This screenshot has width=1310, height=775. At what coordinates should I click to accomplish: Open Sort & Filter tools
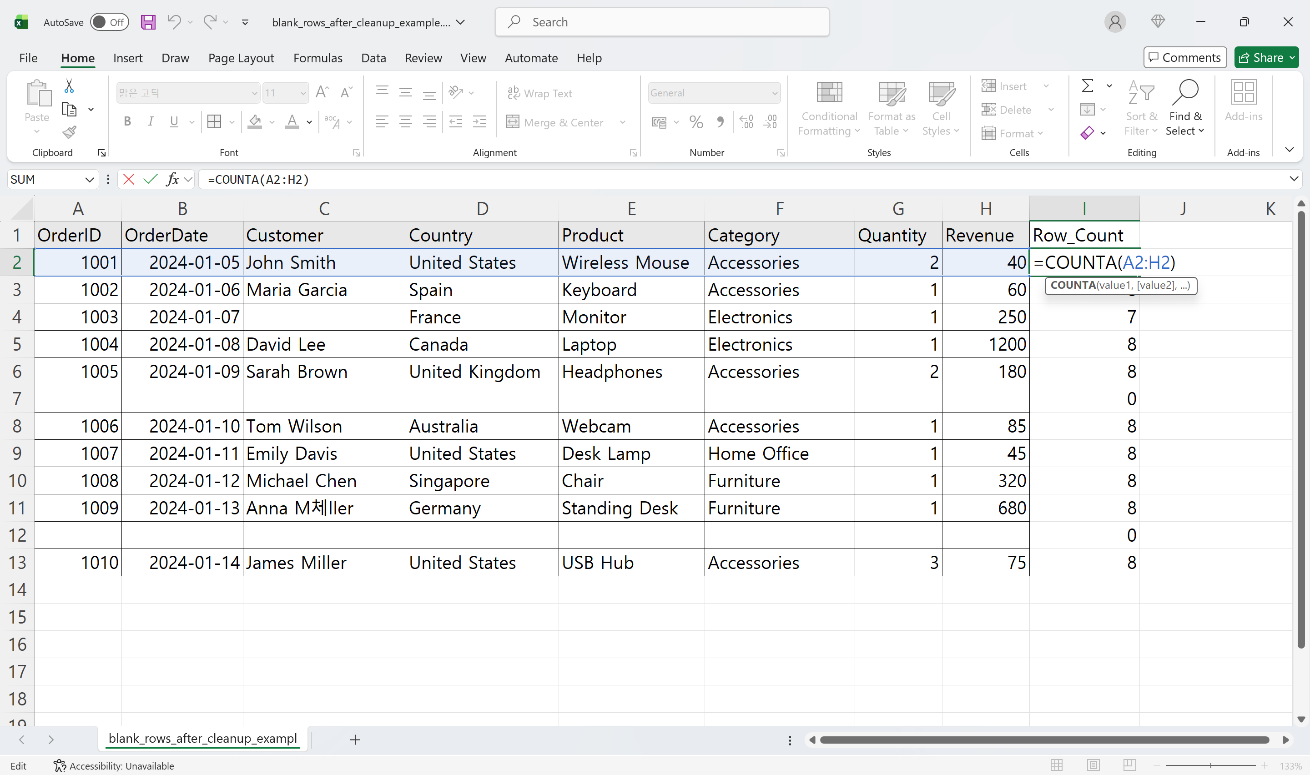pos(1141,107)
